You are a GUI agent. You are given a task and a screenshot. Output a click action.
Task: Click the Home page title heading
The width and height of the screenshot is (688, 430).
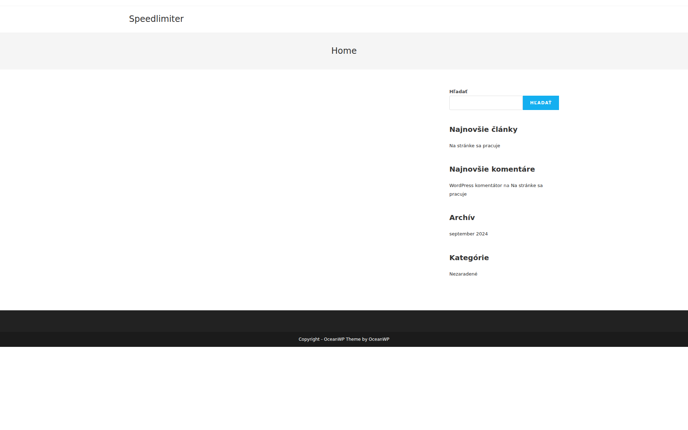coord(344,51)
